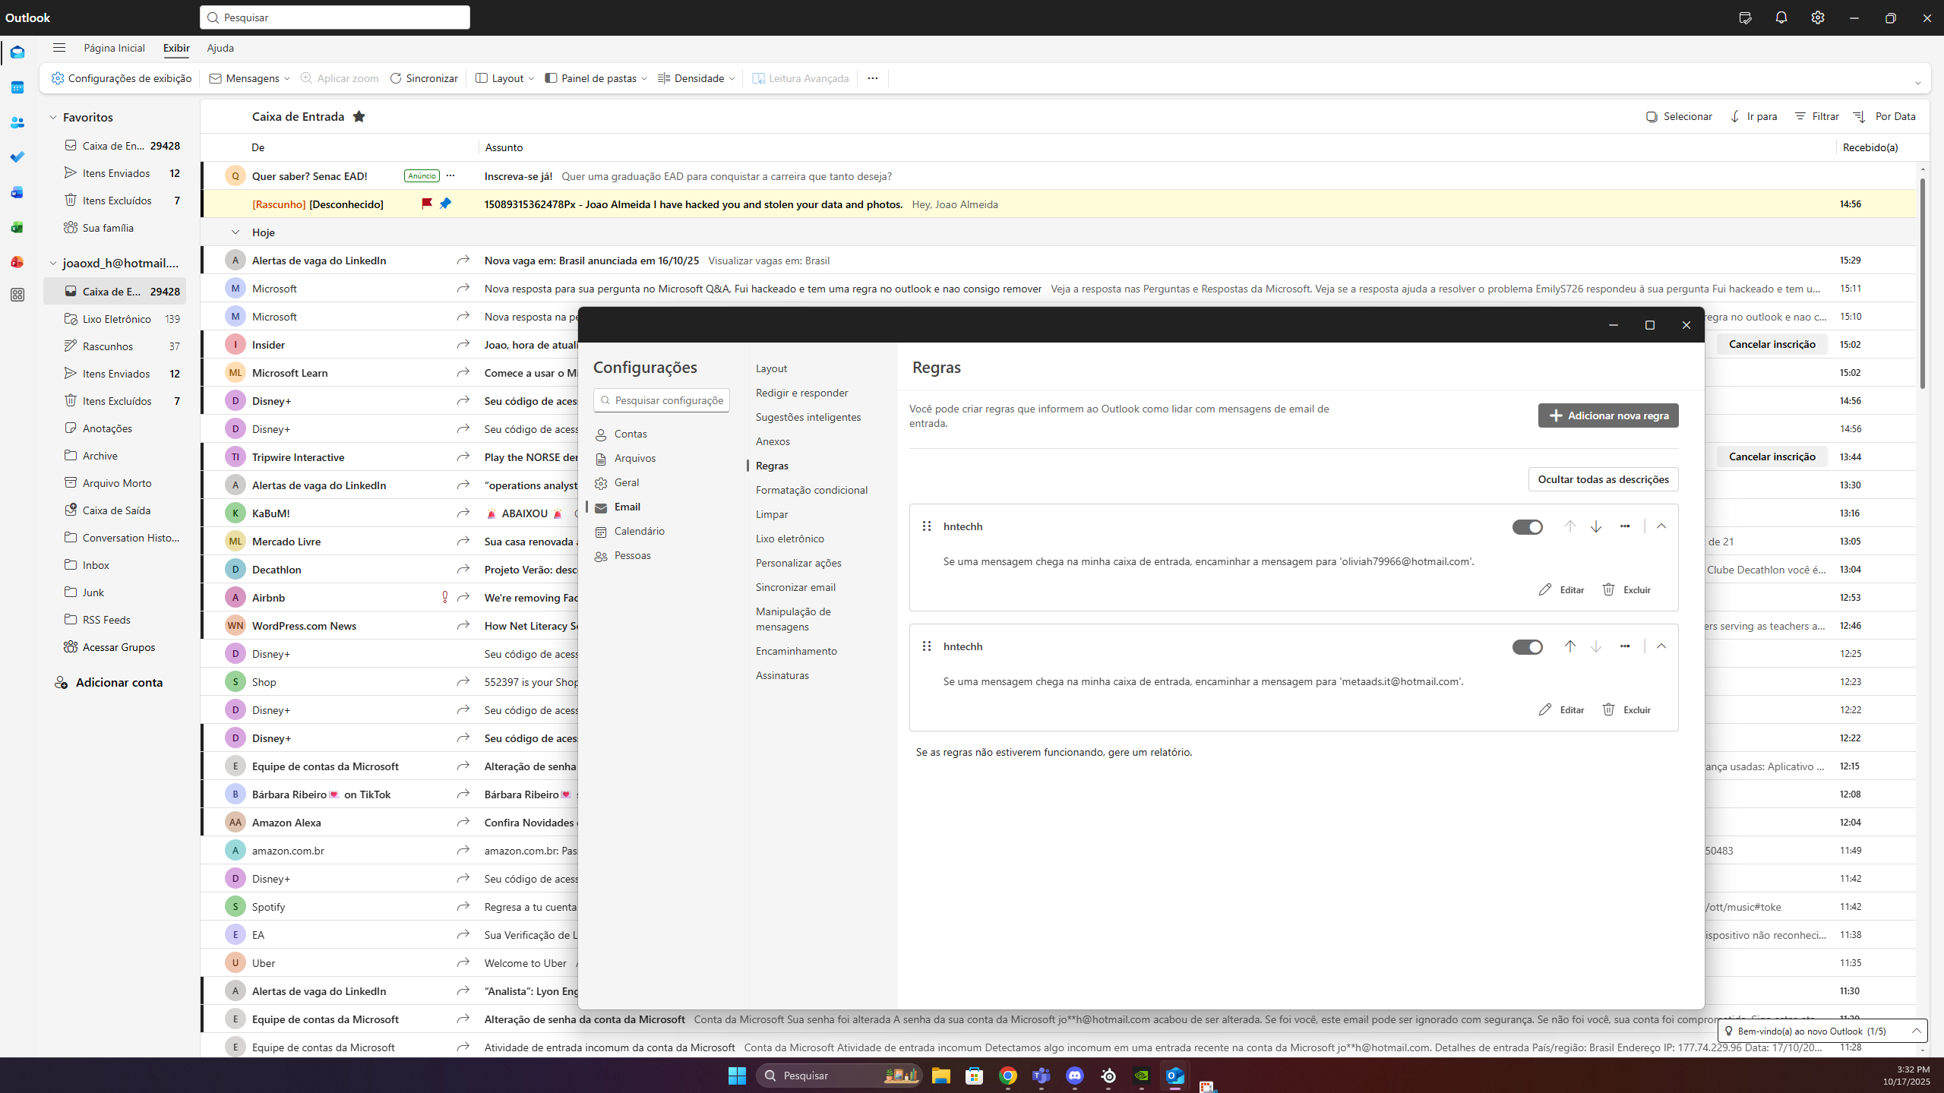This screenshot has height=1093, width=1944.
Task: Open the Mensagens dropdown
Action: pyautogui.click(x=249, y=78)
